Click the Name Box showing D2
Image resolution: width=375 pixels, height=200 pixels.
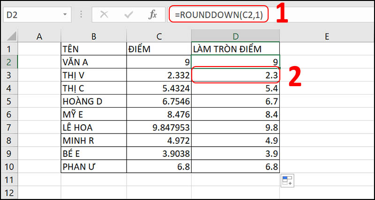tap(37, 15)
